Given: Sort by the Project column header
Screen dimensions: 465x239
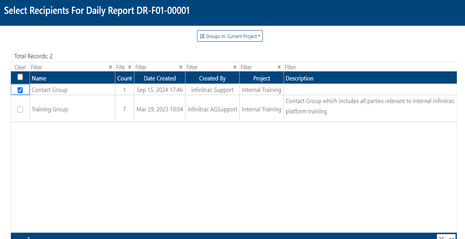Looking at the screenshot, I should click(x=261, y=78).
